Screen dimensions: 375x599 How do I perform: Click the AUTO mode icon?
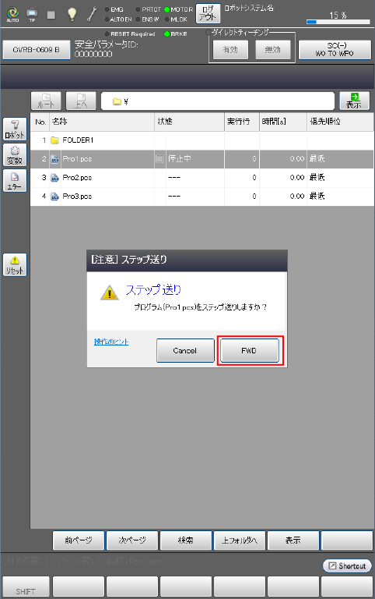13,15
